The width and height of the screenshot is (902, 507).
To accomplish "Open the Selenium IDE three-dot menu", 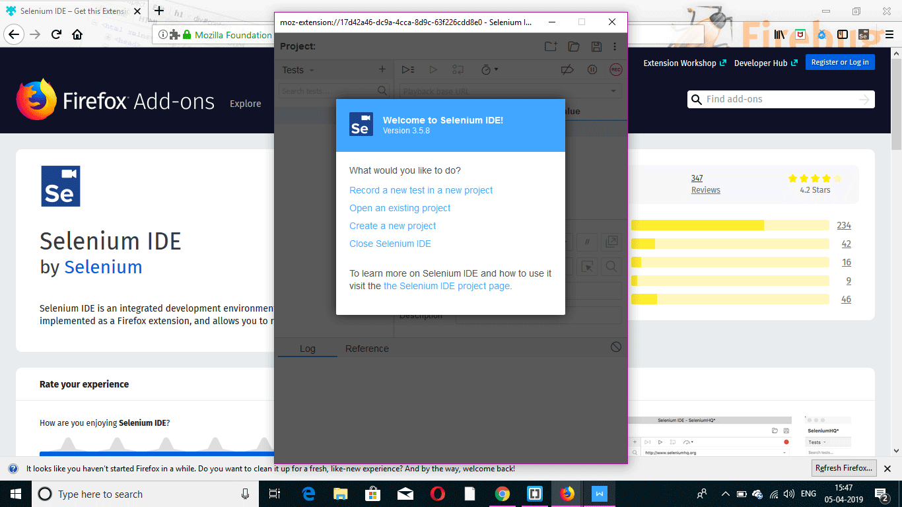I will [615, 46].
